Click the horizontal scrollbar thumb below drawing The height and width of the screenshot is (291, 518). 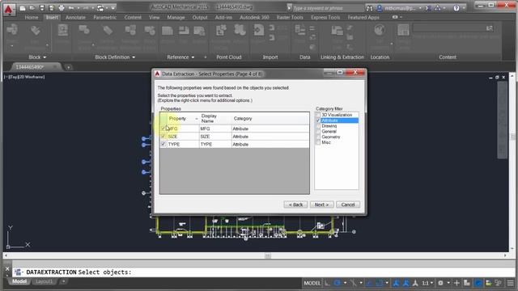pyautogui.click(x=268, y=255)
